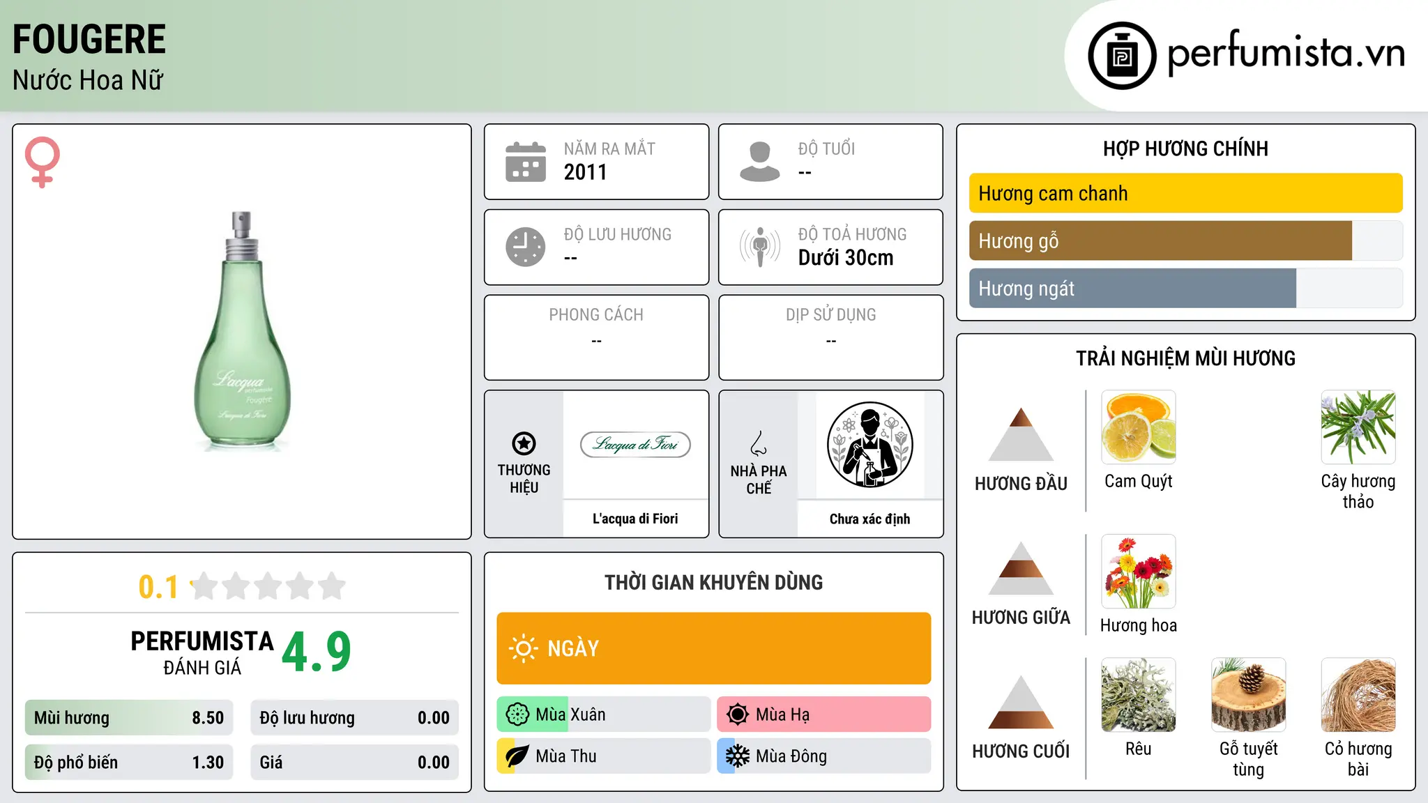Click the 0.1 user rating number

tap(158, 587)
